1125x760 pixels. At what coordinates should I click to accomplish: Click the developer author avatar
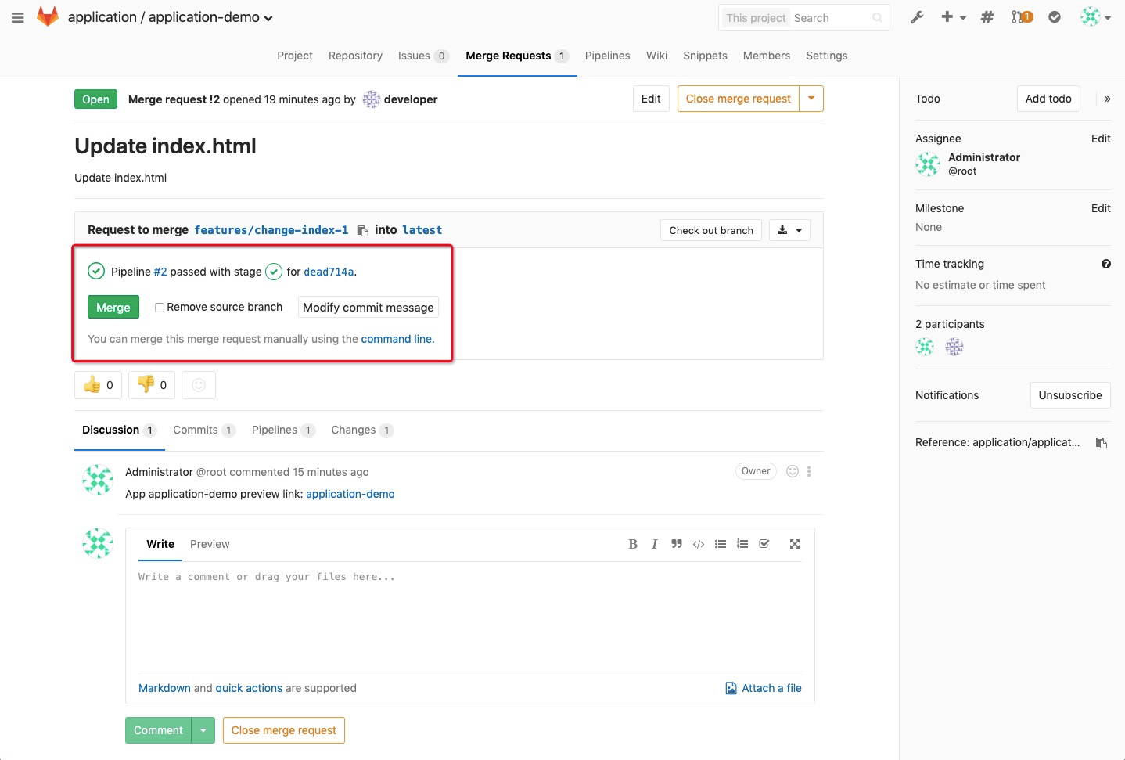[372, 99]
